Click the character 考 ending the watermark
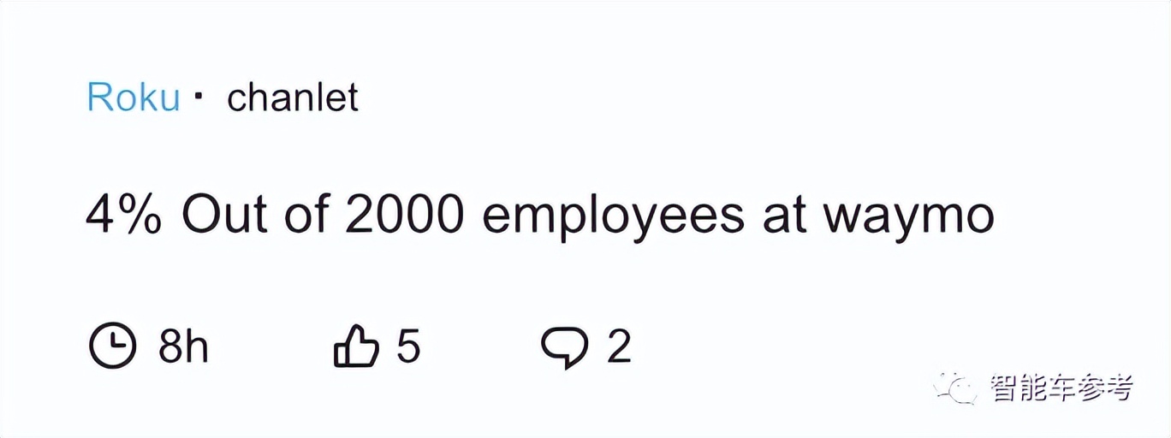 click(1118, 388)
